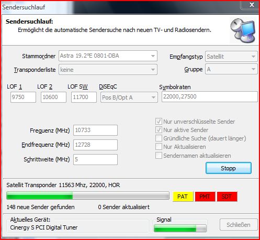Open the Stammordner dropdown
This screenshot has height=240, width=260.
click(108, 56)
